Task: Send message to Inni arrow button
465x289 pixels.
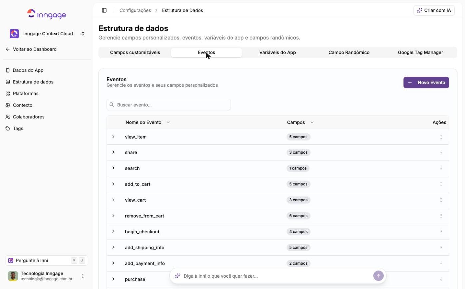Action: coord(378,276)
